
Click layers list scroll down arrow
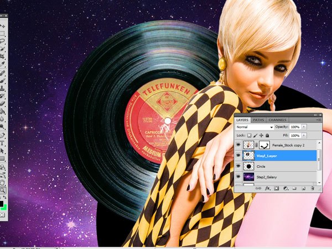tap(319, 183)
